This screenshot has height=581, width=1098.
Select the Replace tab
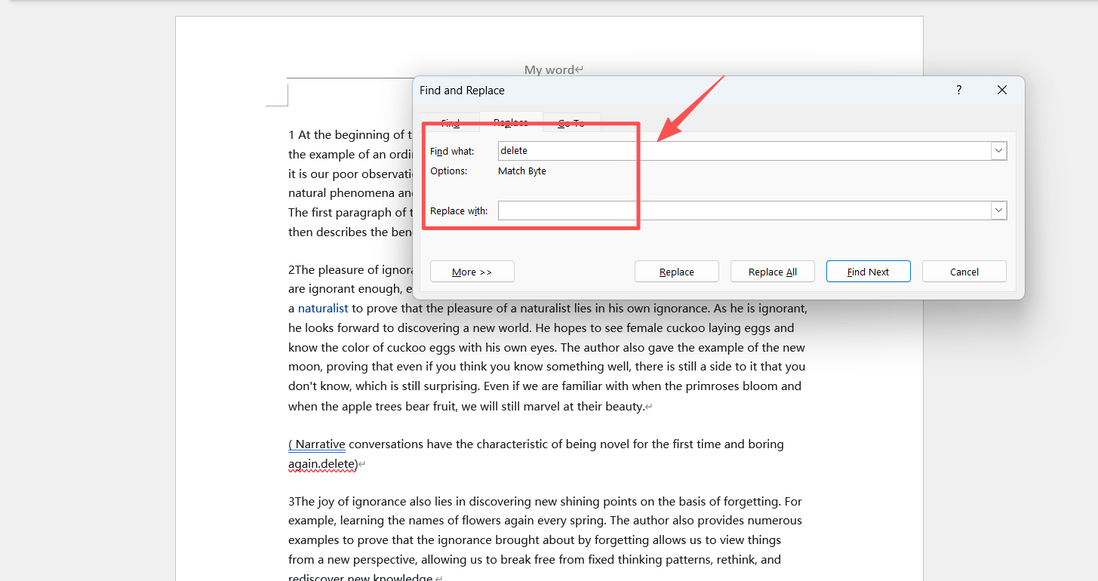click(511, 122)
